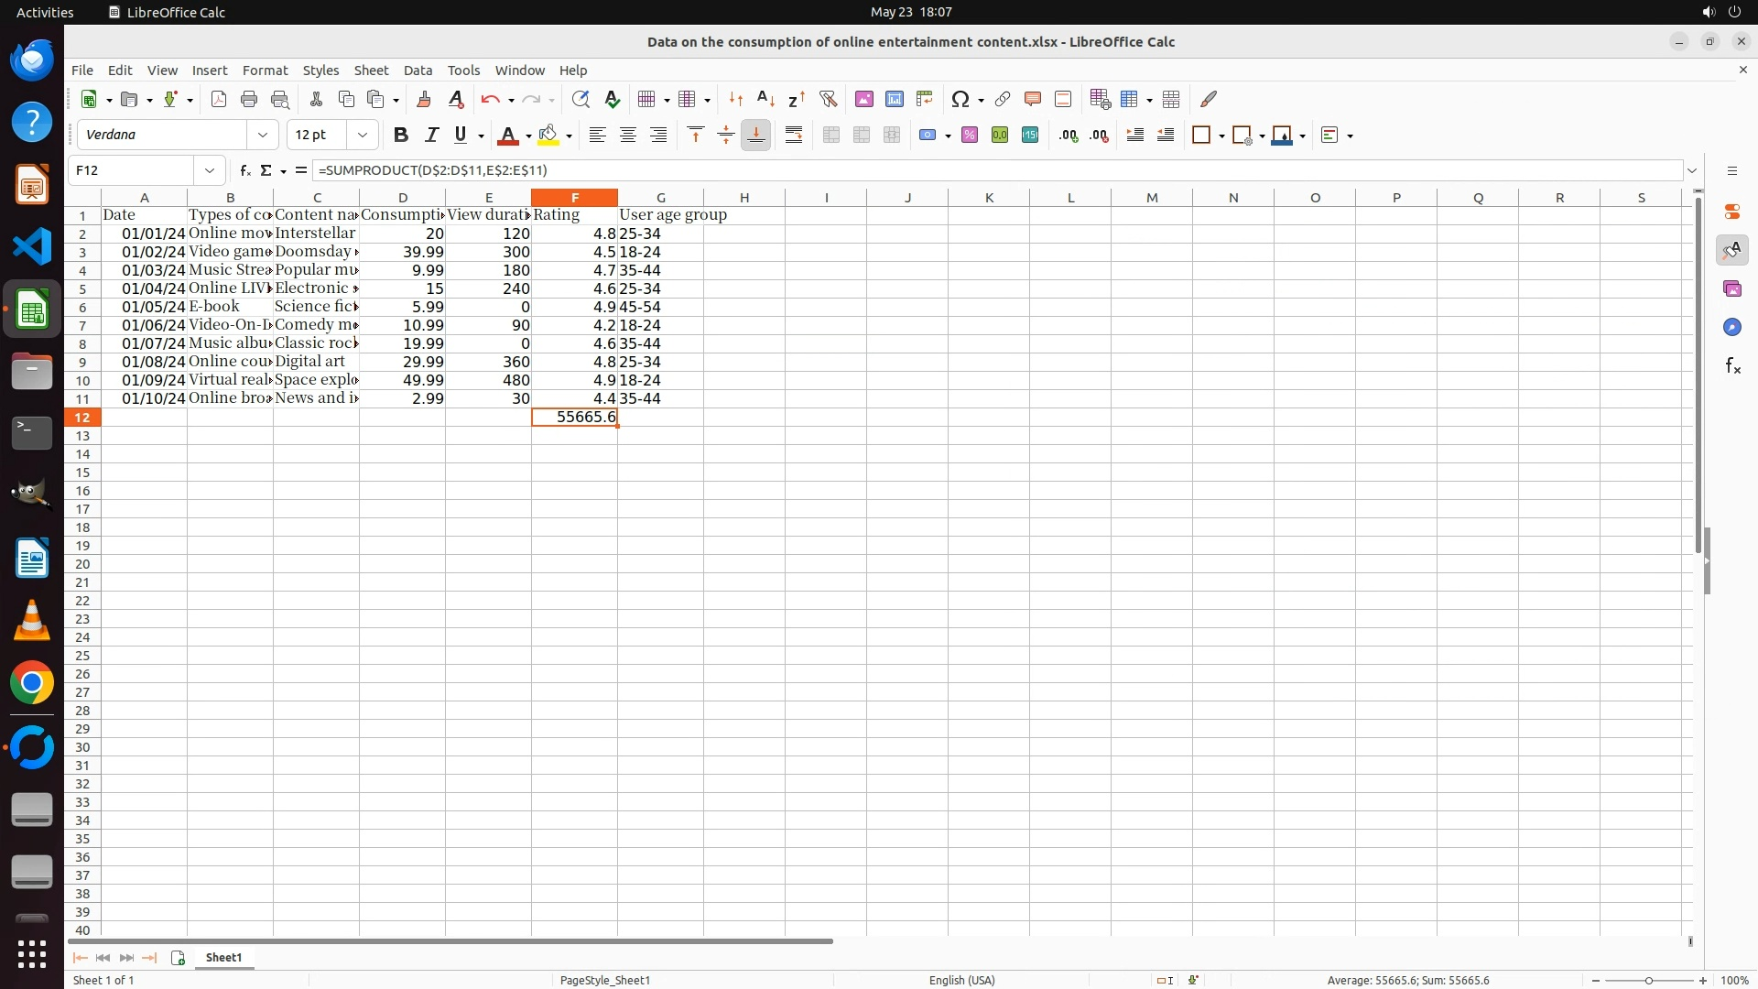This screenshot has height=989, width=1758.
Task: Open the Sheet menu
Action: point(371,71)
